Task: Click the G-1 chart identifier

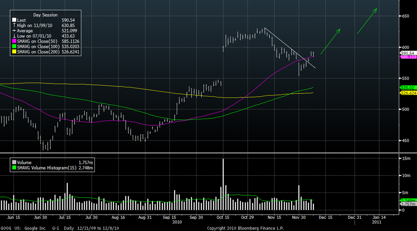Action: pos(55,228)
